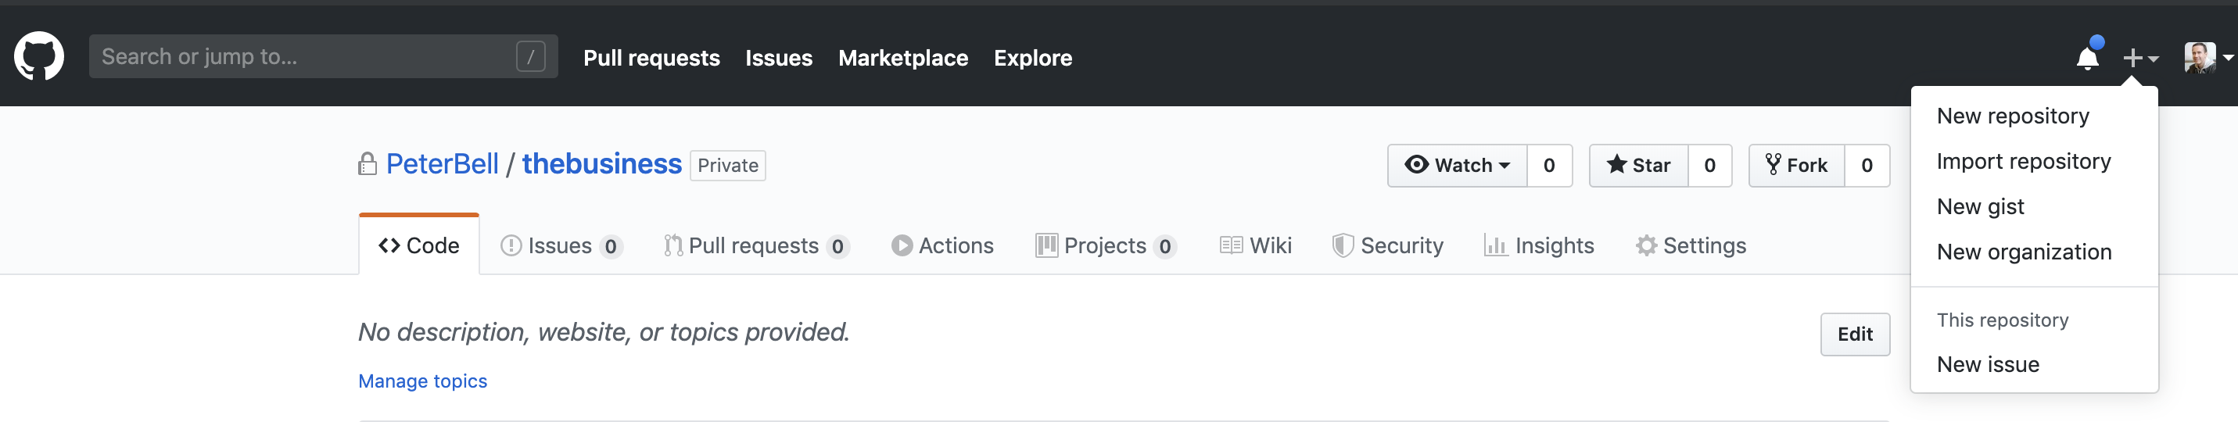The image size is (2238, 422).
Task: Select New repository from dropdown menu
Action: [2034, 116]
